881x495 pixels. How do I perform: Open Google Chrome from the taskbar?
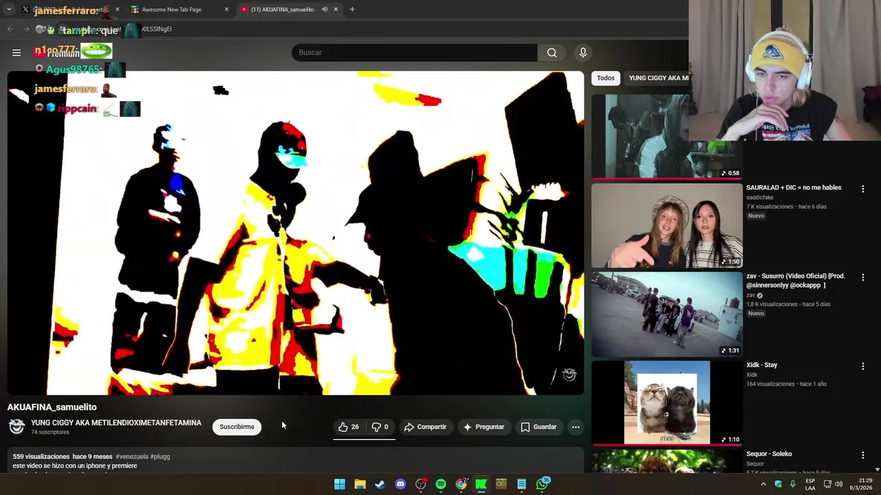pos(461,484)
